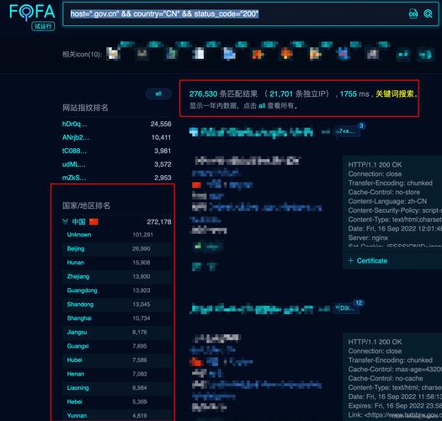Select fingerprint mZkS… in ranking list
The image size is (442, 421).
coord(74,178)
